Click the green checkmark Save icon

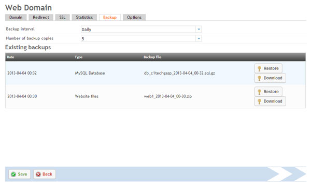coord(13,175)
